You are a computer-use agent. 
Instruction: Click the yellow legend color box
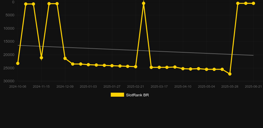click(x=118, y=95)
